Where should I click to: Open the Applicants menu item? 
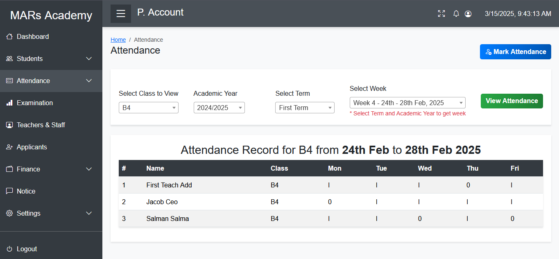(x=51, y=147)
